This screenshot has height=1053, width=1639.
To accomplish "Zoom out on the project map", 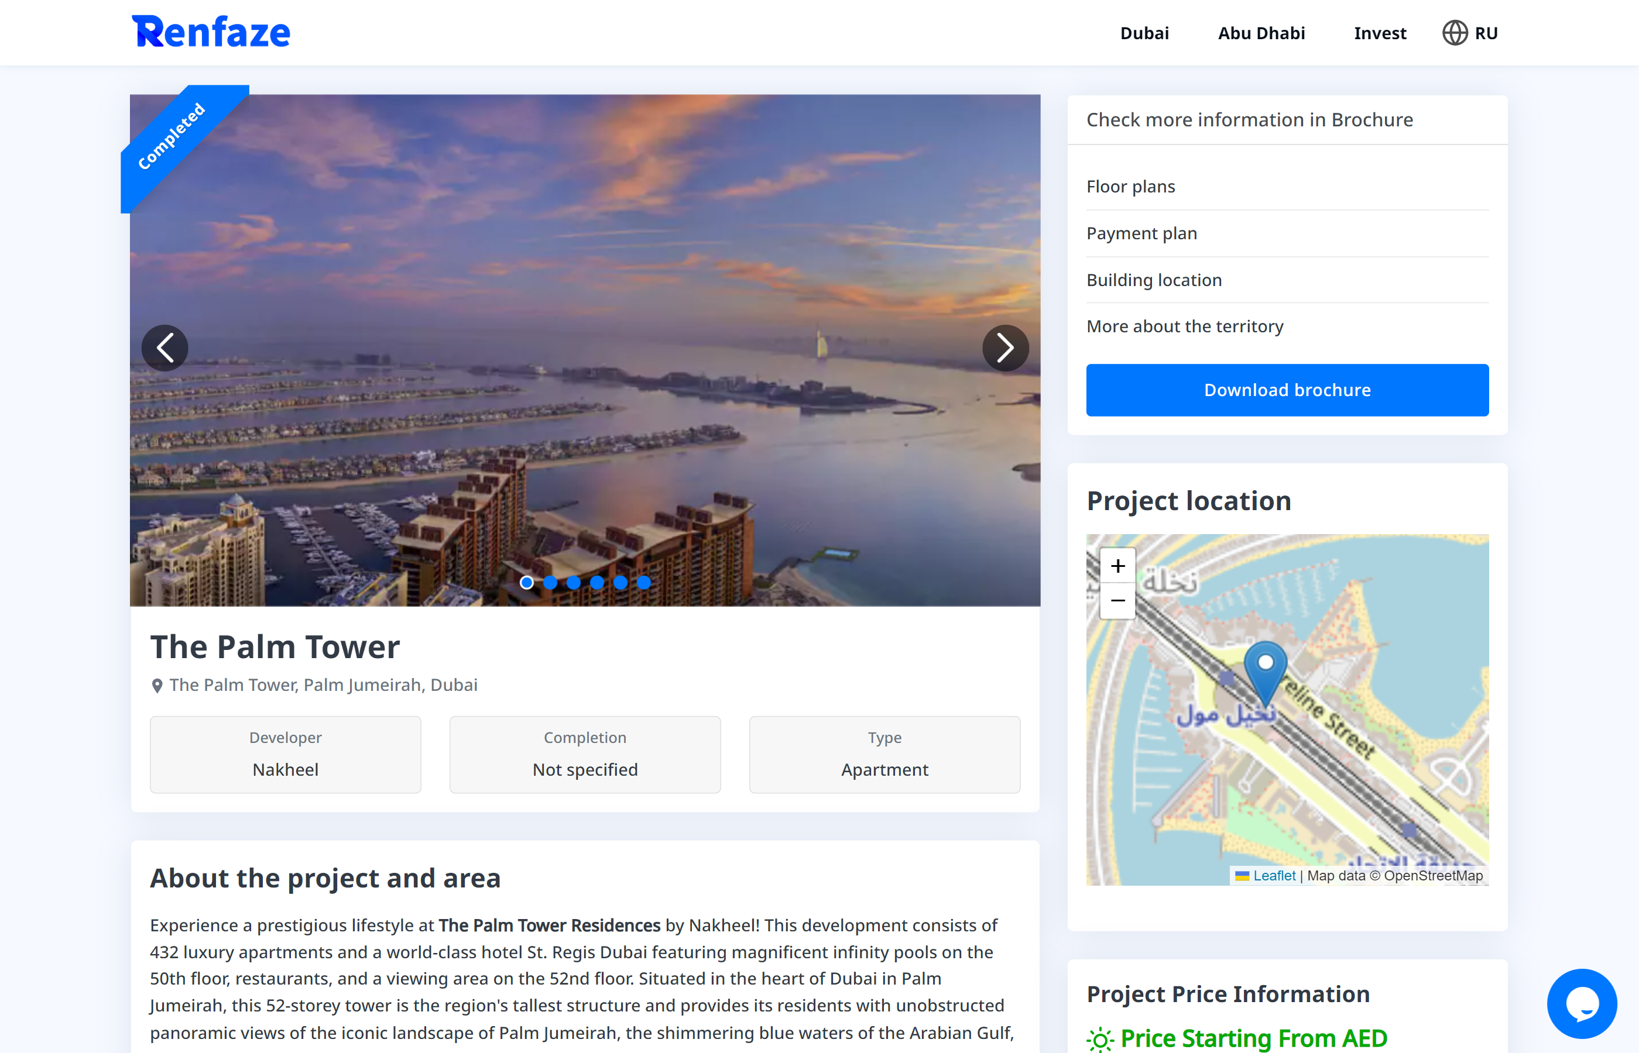I will point(1118,601).
